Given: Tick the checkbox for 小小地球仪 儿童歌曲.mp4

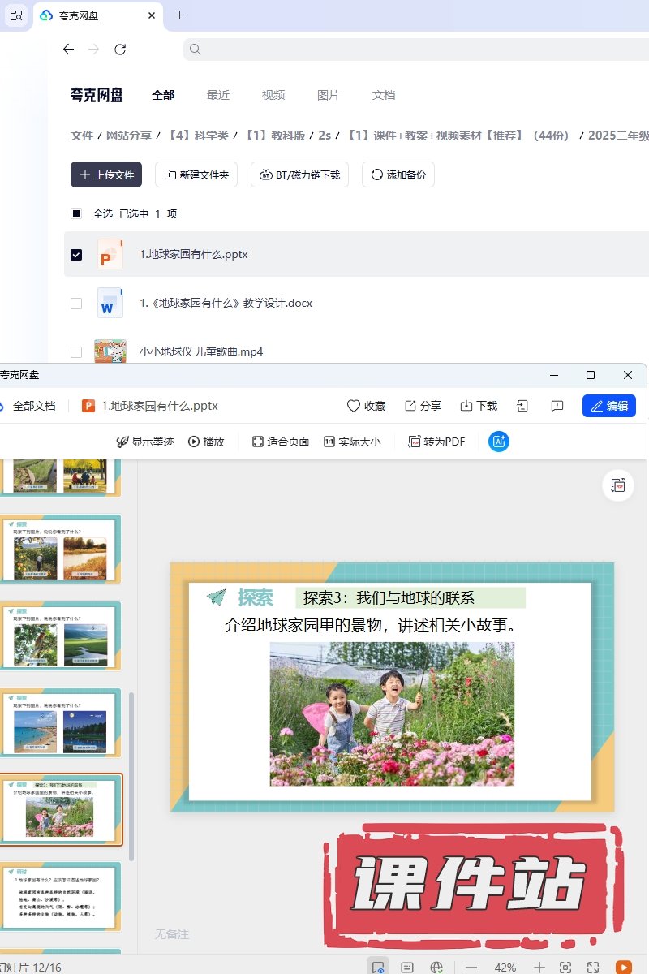Looking at the screenshot, I should pyautogui.click(x=76, y=351).
